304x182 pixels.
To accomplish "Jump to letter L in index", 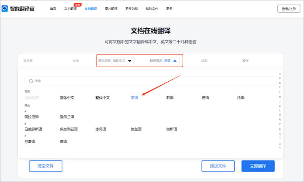I will point(280,110).
